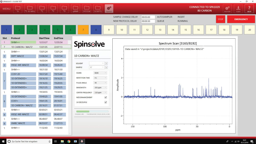Open the notification center icon
The image size is (256, 144).
point(252,141)
